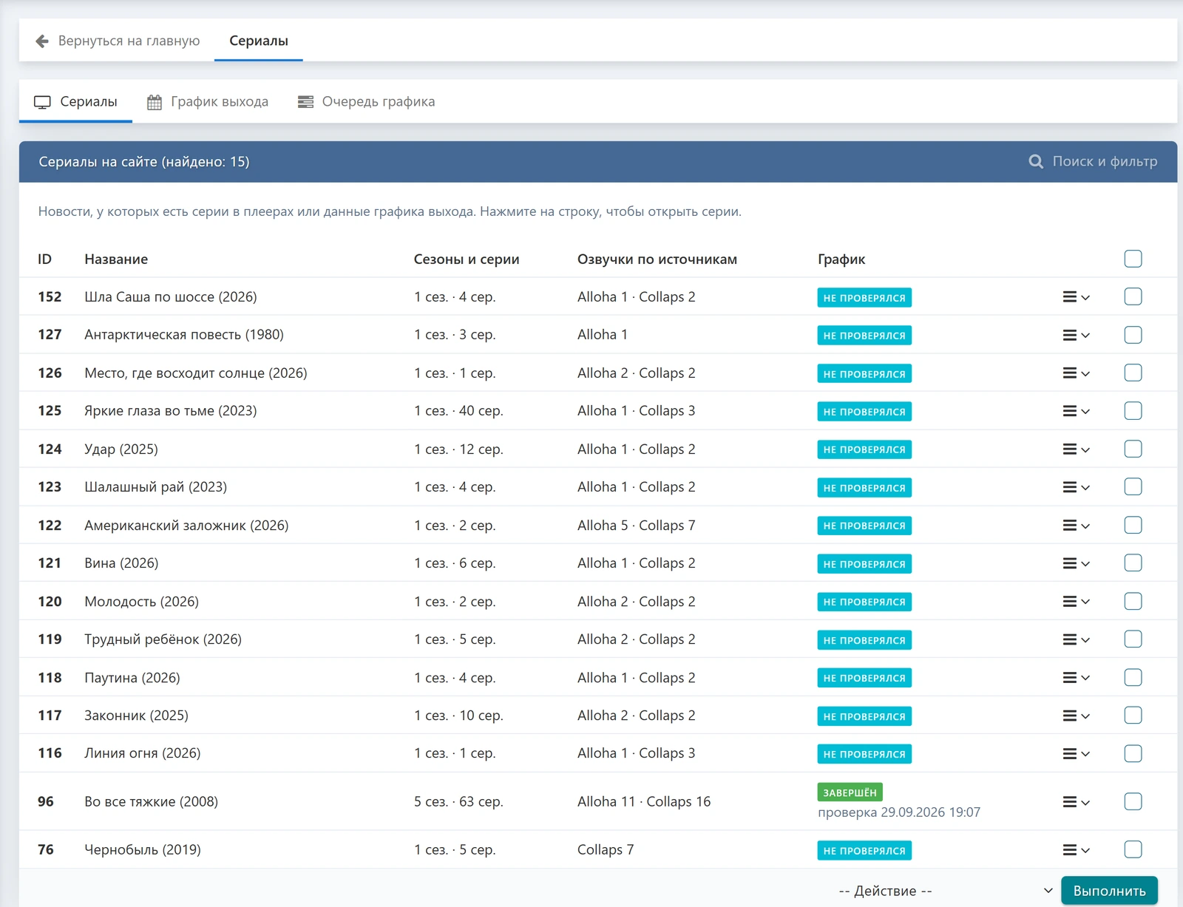This screenshot has height=907, width=1183.
Task: Select the Сериалы sub-tab with monitor icon
Action: [x=75, y=102]
